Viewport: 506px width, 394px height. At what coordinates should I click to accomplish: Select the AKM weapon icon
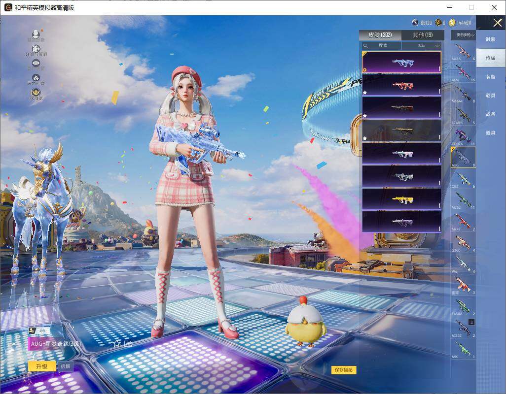[463, 72]
